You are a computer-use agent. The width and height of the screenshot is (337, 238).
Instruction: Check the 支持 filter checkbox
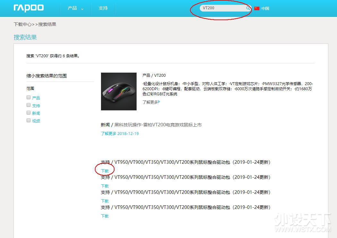tap(28, 105)
